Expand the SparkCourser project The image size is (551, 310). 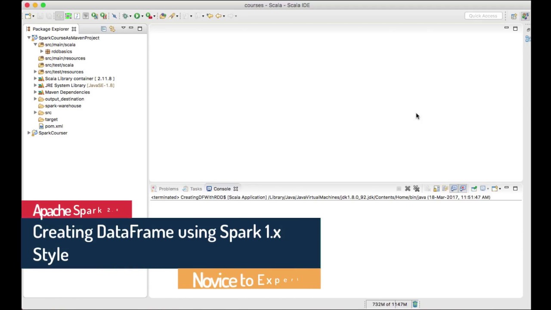[29, 133]
